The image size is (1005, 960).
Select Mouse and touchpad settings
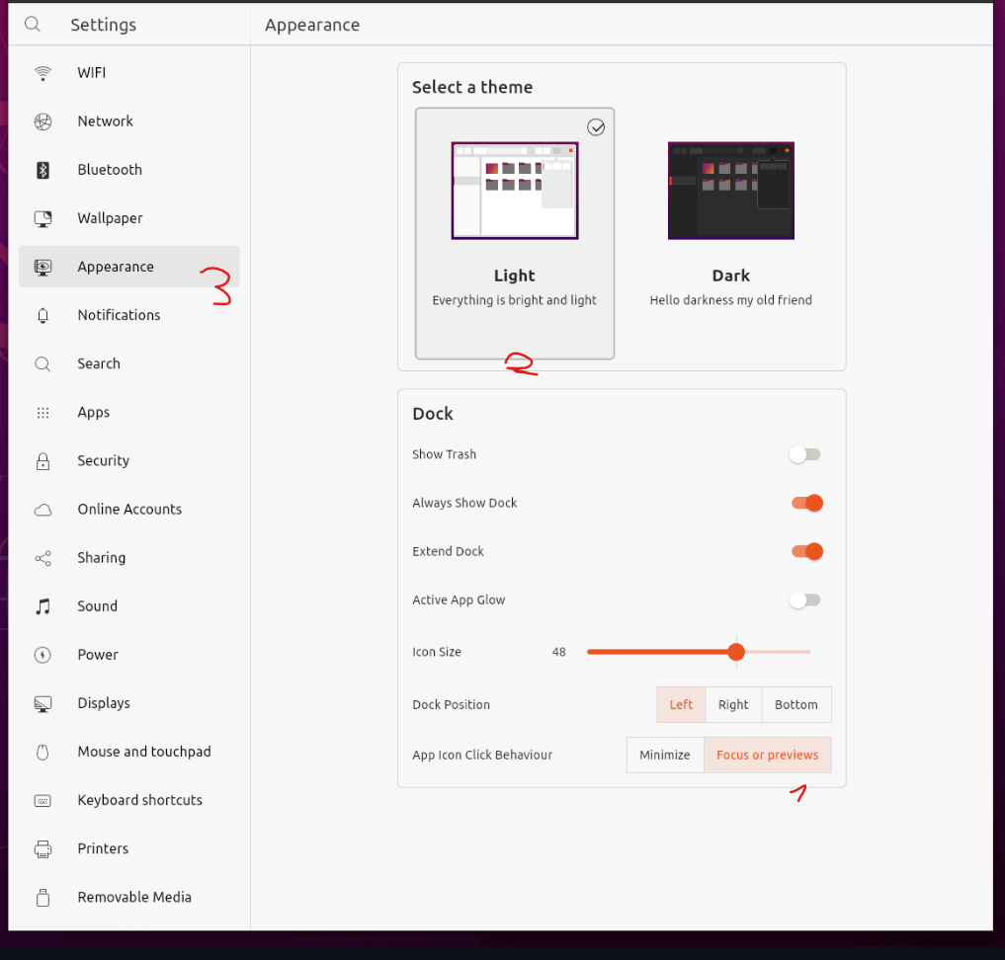(x=128, y=752)
